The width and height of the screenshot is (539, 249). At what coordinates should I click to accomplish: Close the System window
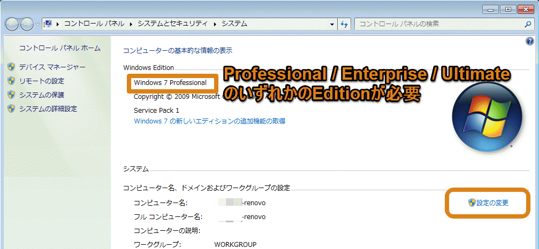(525, 10)
